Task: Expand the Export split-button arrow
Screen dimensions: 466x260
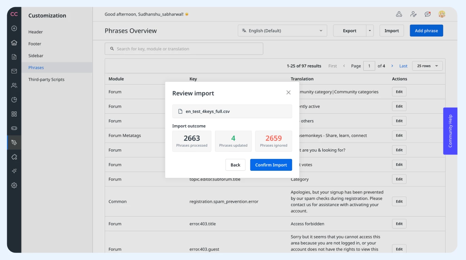Action: pyautogui.click(x=370, y=31)
